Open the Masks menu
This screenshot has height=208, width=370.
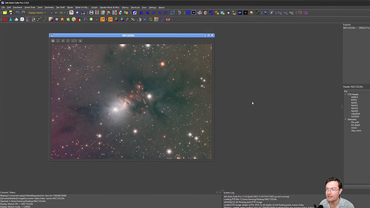point(70,7)
